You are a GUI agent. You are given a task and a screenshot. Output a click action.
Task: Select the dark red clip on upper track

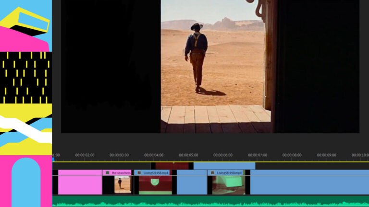tap(172, 166)
